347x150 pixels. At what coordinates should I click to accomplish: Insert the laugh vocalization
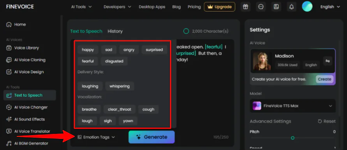87,121
